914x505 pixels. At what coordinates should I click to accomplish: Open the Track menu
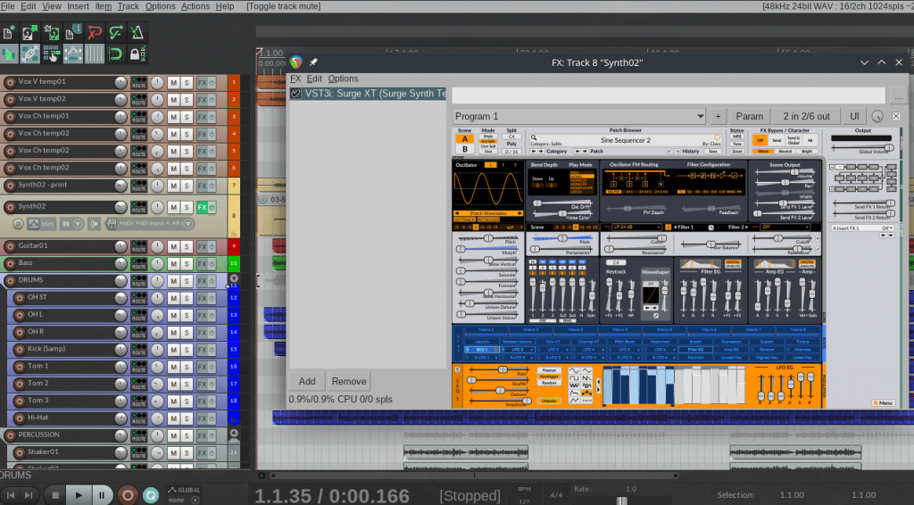(x=128, y=6)
